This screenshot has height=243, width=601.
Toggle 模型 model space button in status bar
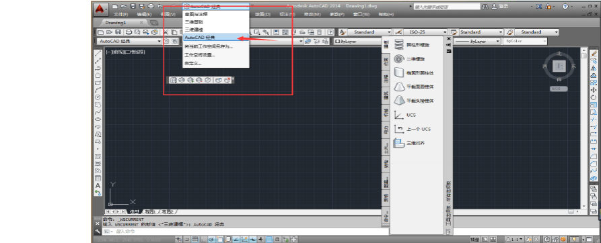point(475,240)
